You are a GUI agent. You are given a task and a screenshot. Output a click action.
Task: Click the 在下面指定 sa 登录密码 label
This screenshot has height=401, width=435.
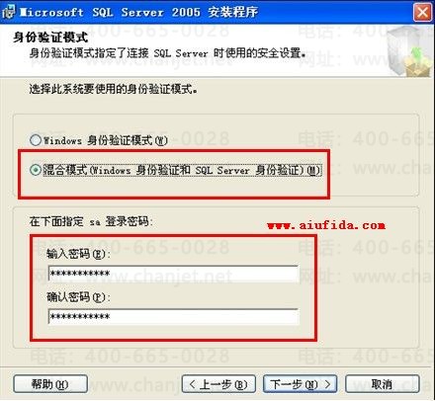tap(91, 221)
